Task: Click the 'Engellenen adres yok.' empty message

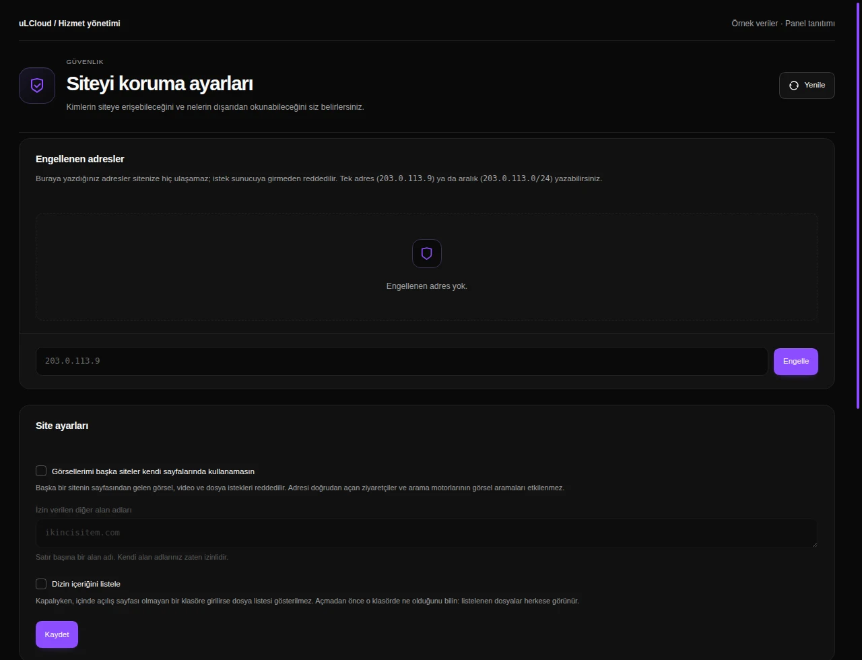Action: tap(427, 286)
